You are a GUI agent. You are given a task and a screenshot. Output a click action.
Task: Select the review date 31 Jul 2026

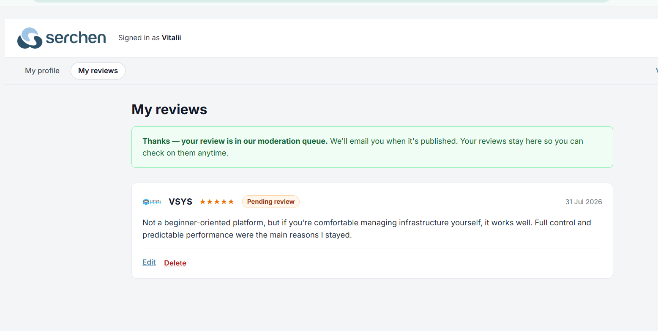click(584, 202)
